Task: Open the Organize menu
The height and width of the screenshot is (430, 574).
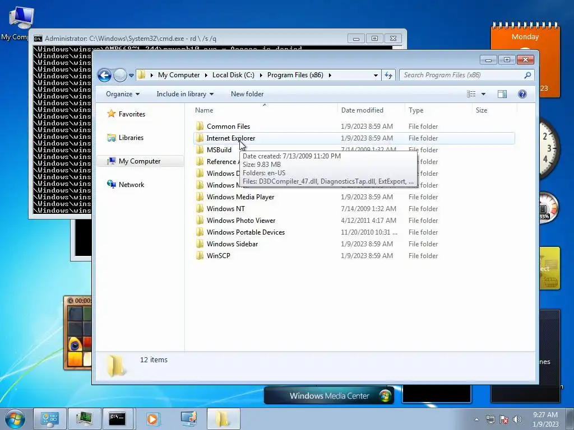Action: pos(123,94)
